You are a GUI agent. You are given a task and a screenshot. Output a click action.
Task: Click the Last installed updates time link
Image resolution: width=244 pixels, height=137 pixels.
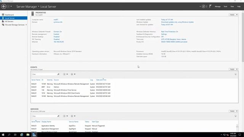pyautogui.click(x=167, y=20)
